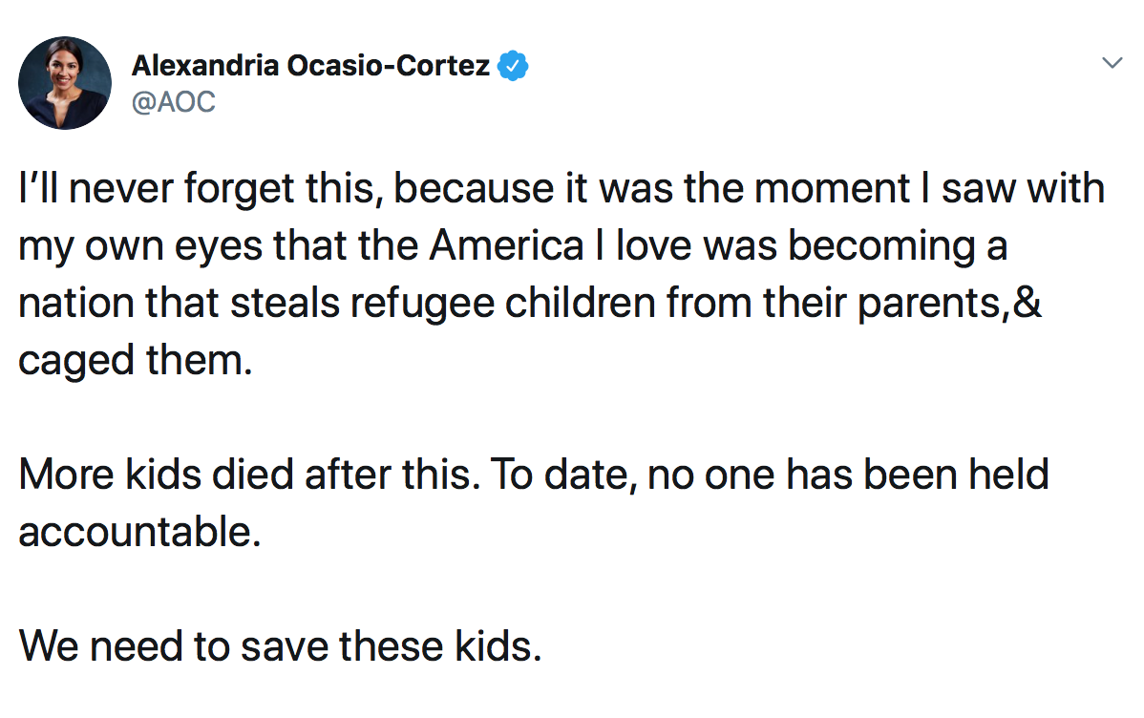
Task: Click the word "America" in the tweet
Action: [506, 245]
